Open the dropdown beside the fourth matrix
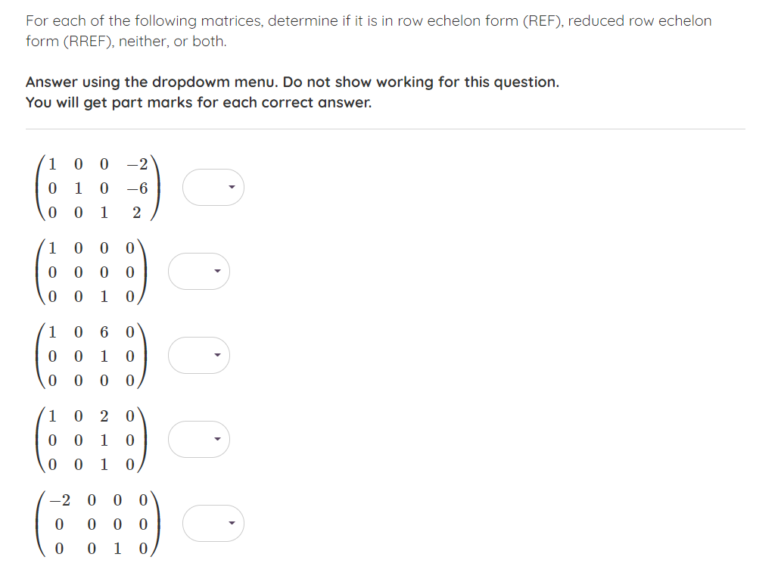The height and width of the screenshot is (582, 778). [199, 439]
